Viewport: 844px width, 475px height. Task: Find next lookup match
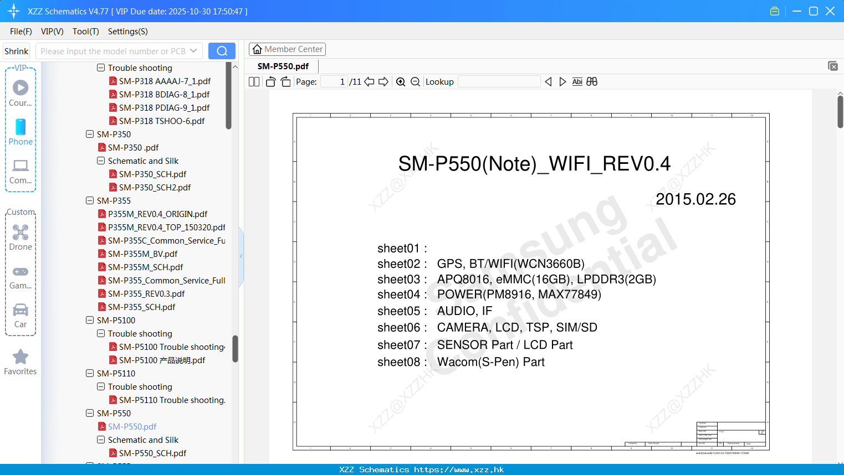(x=562, y=82)
